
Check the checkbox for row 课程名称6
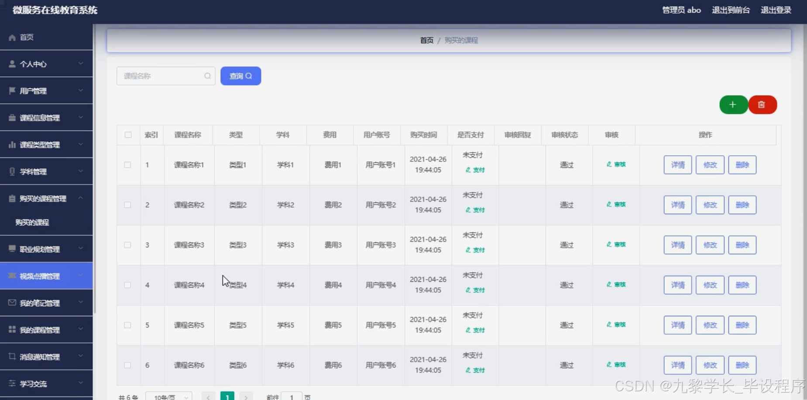click(x=127, y=365)
